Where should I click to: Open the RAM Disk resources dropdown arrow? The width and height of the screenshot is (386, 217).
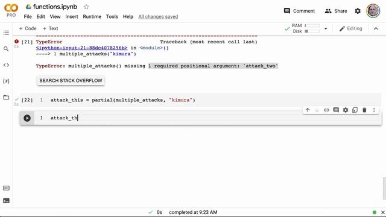point(326,28)
